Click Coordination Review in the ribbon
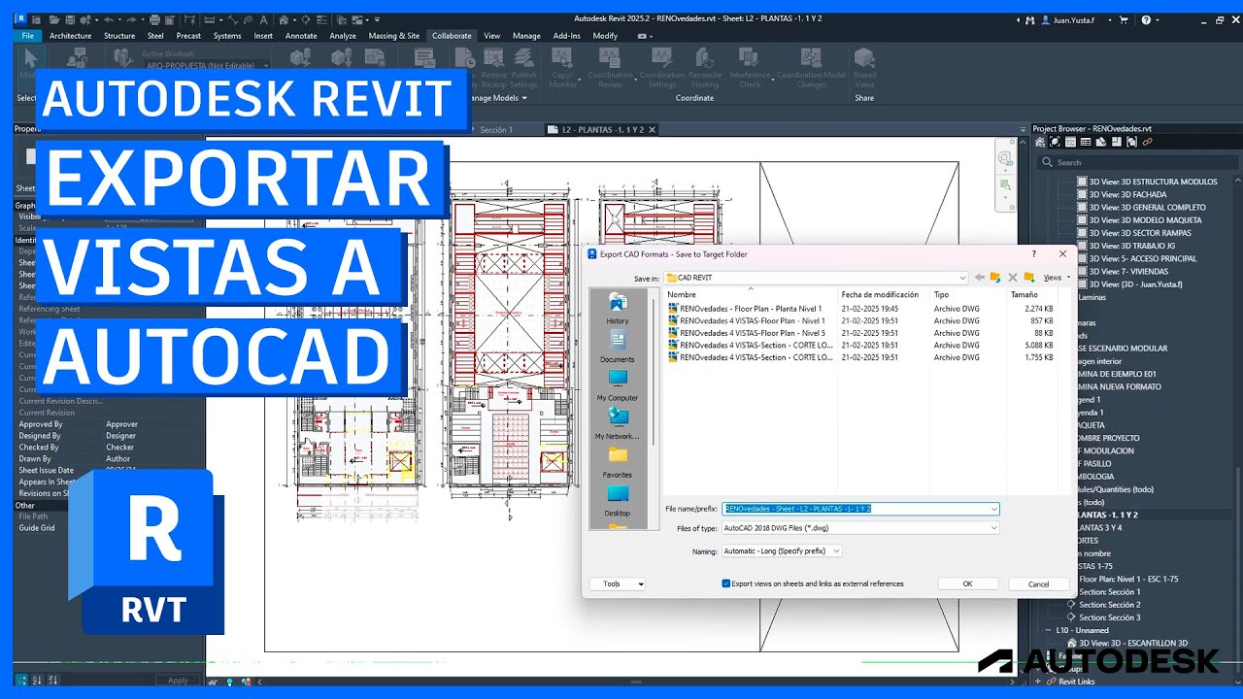Viewport: 1243px width, 699px height. coord(610,66)
